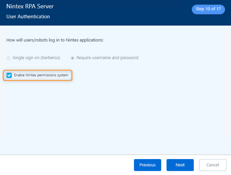This screenshot has height=175, width=231.
Task: Click the 'How will users/robots log in' question text
Action: pyautogui.click(x=55, y=40)
